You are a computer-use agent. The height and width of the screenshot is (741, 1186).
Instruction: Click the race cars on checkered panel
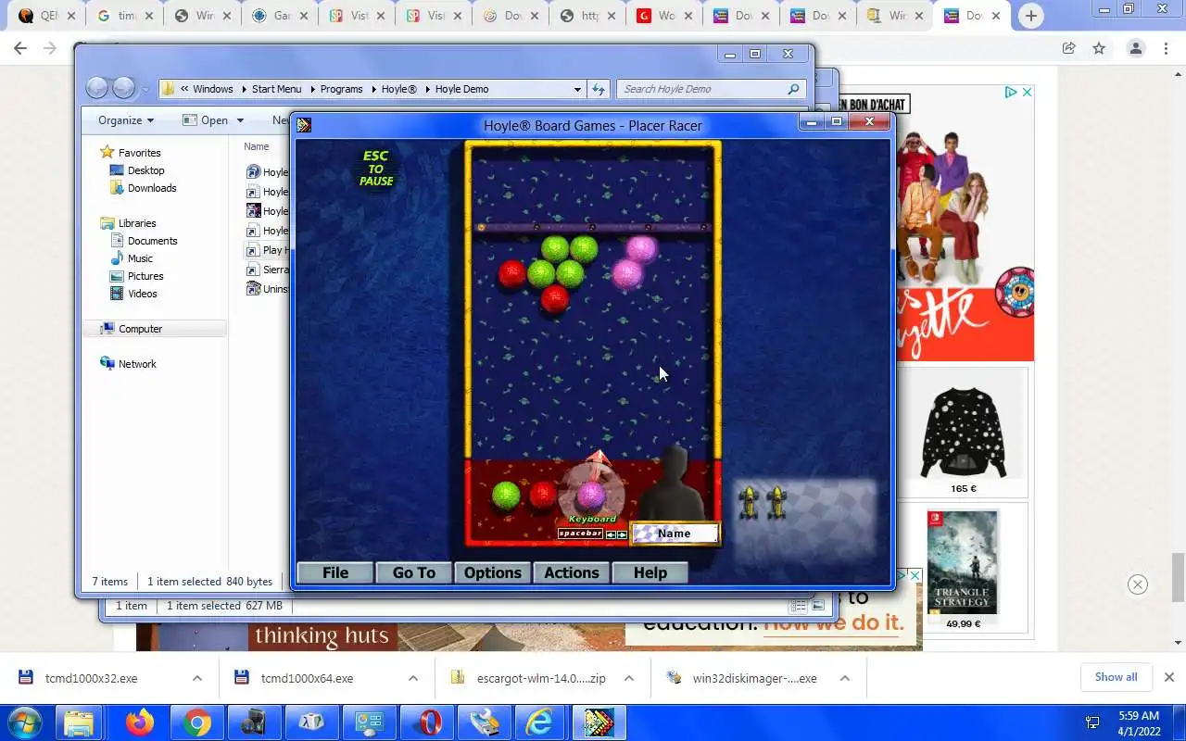point(763,503)
